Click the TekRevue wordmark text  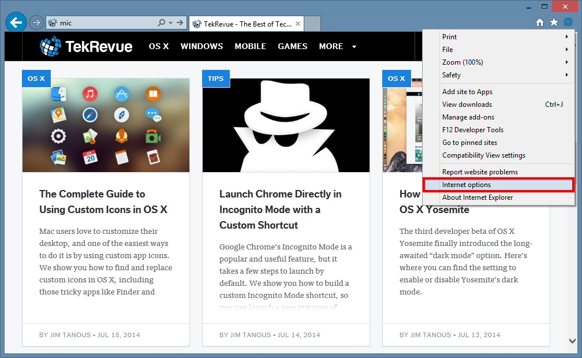pyautogui.click(x=99, y=46)
